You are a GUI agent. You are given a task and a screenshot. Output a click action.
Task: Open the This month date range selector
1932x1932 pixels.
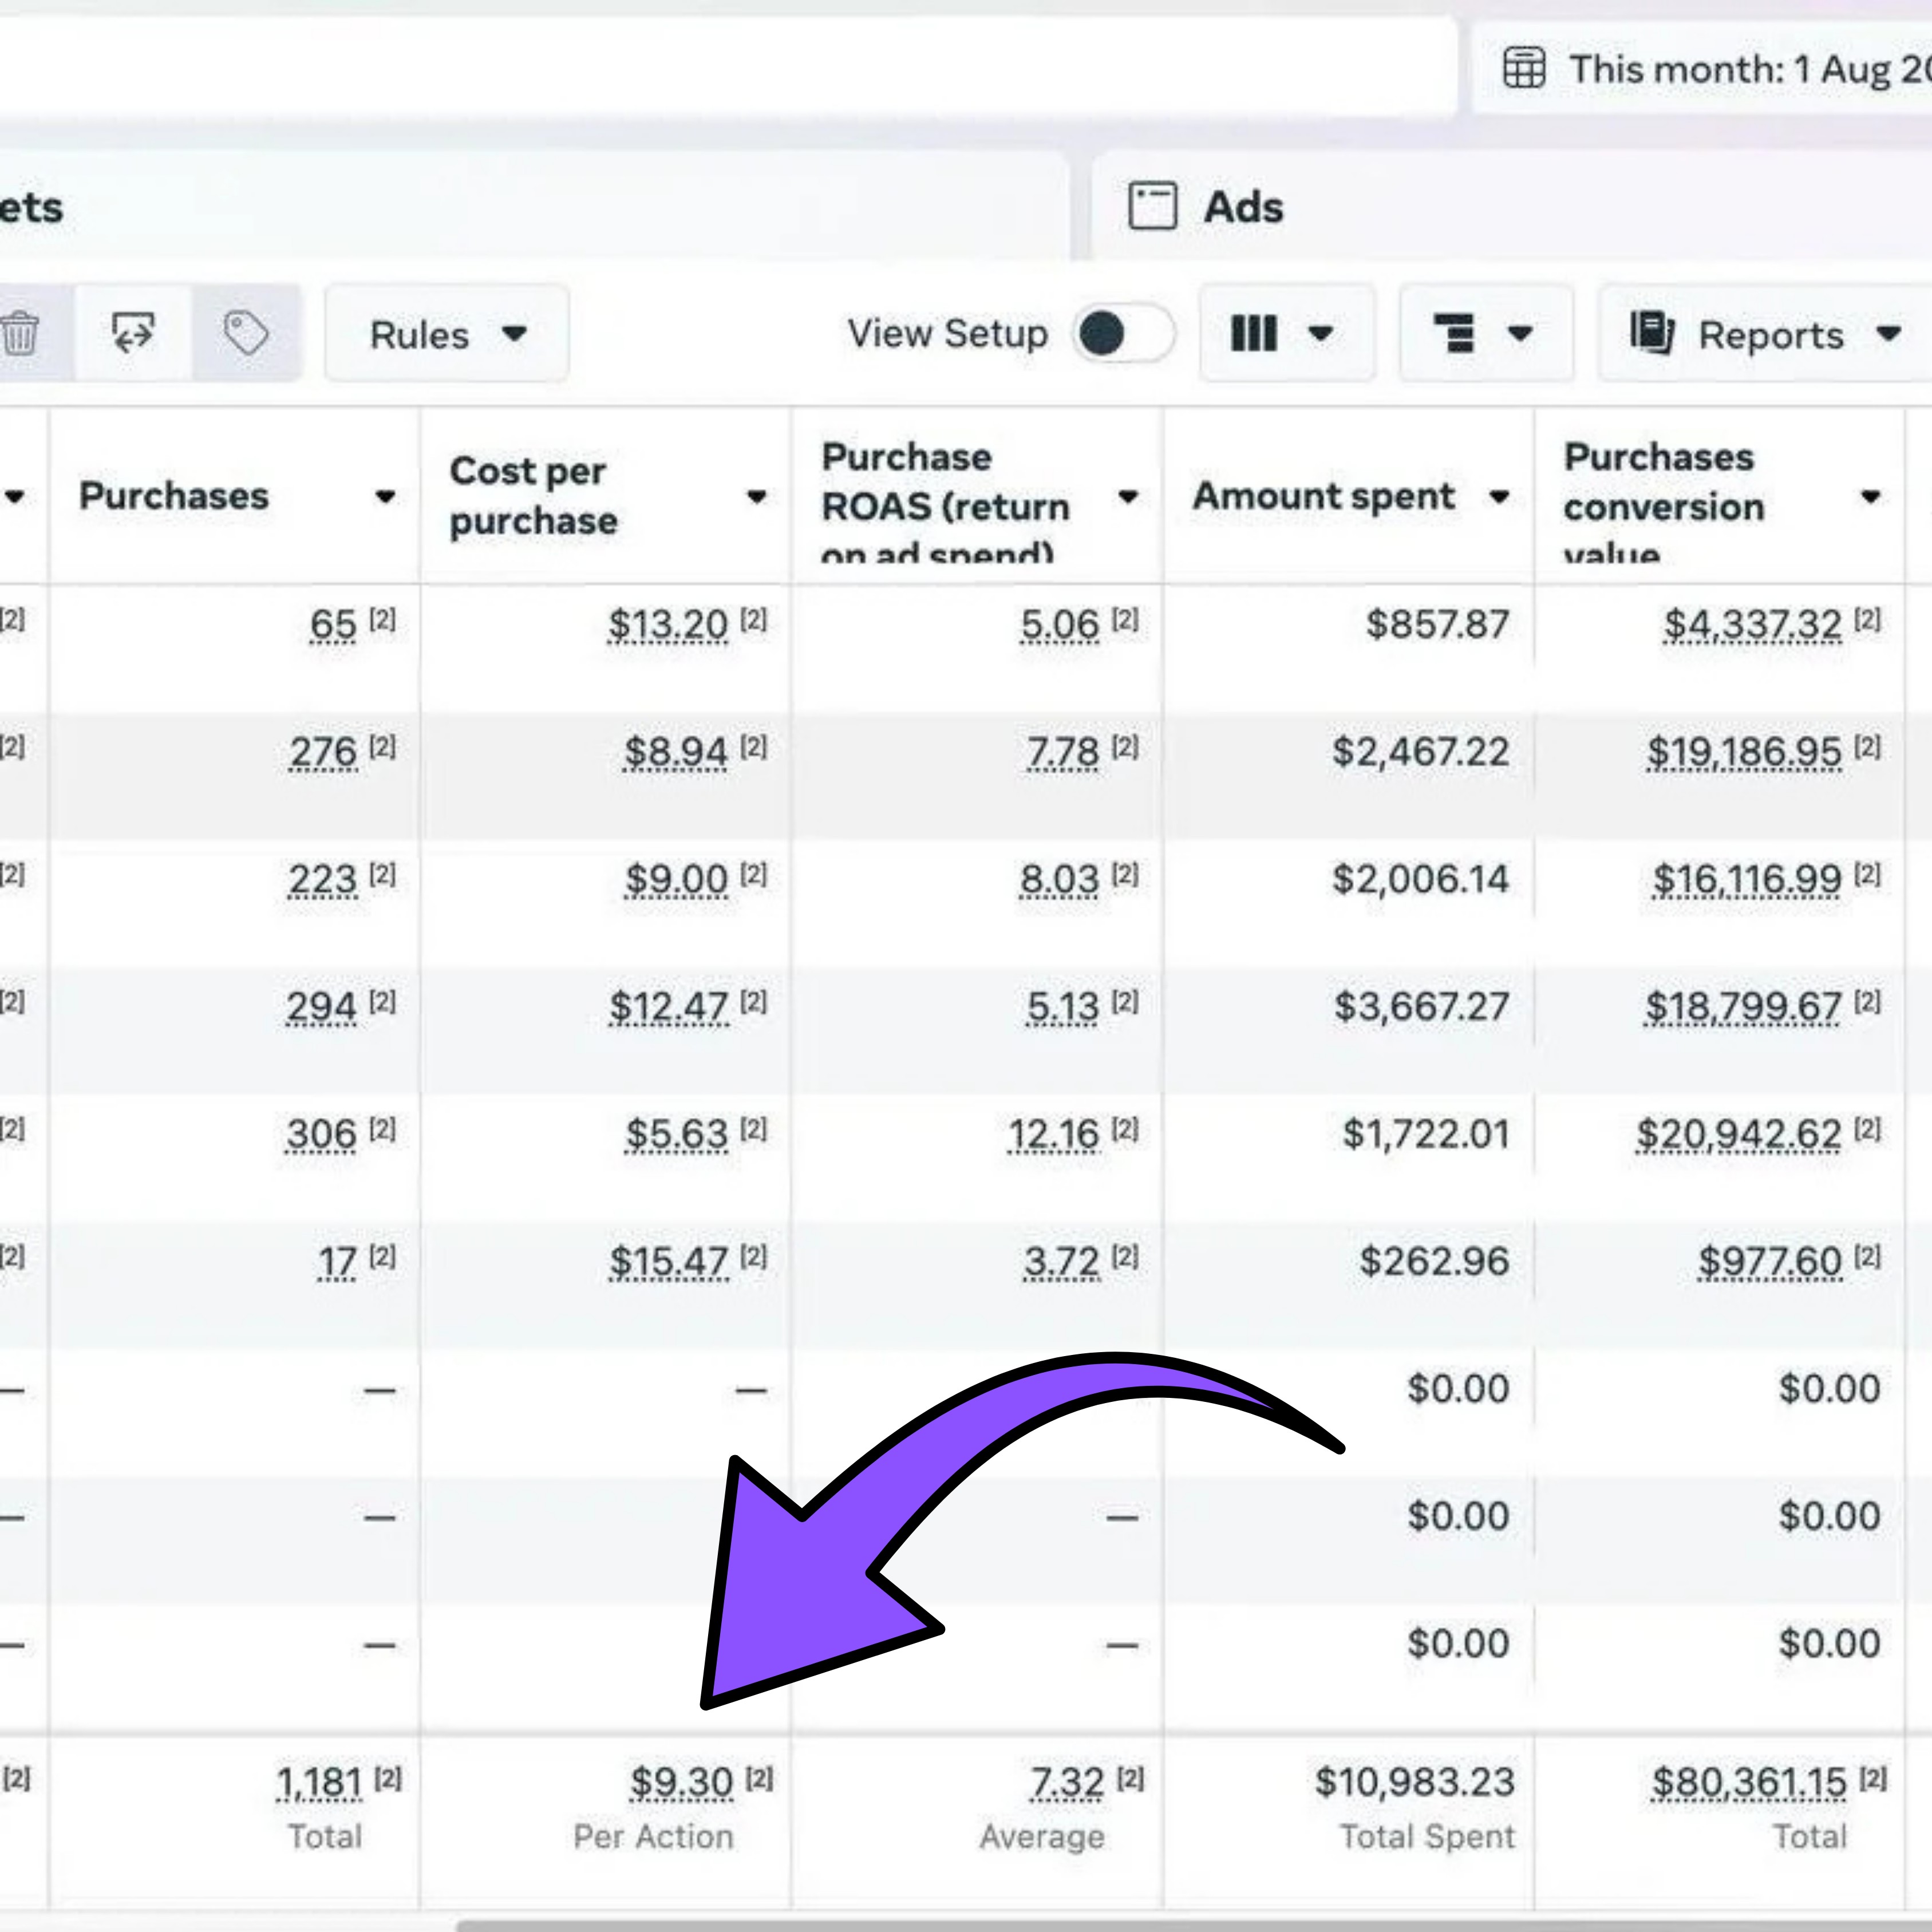tap(1703, 68)
